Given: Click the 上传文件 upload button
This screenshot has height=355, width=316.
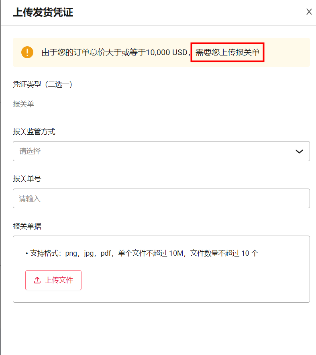Looking at the screenshot, I should [53, 280].
